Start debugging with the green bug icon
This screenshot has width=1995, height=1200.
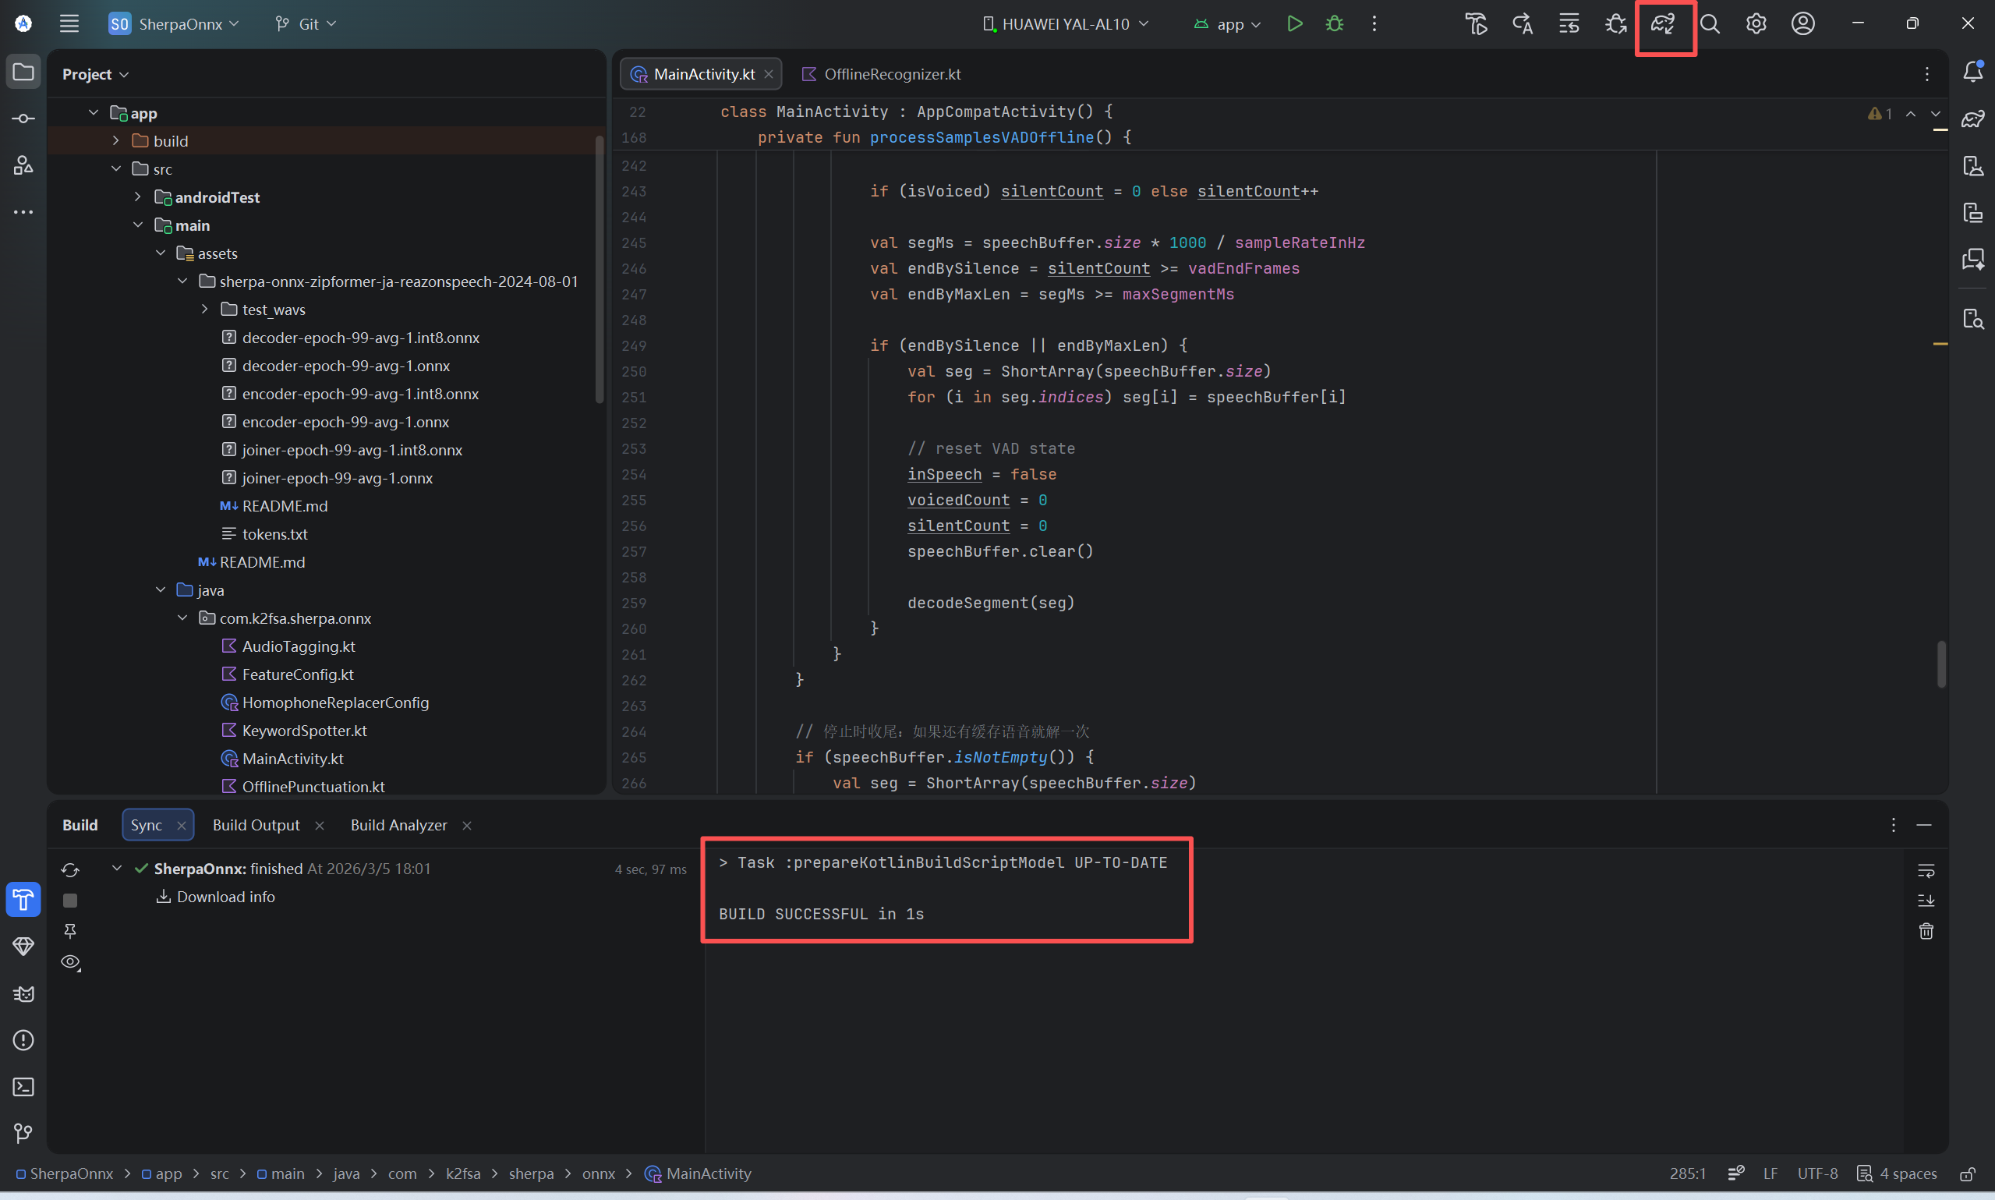[x=1335, y=23]
